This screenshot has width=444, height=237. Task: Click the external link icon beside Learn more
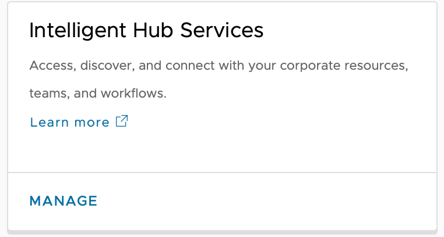[122, 121]
